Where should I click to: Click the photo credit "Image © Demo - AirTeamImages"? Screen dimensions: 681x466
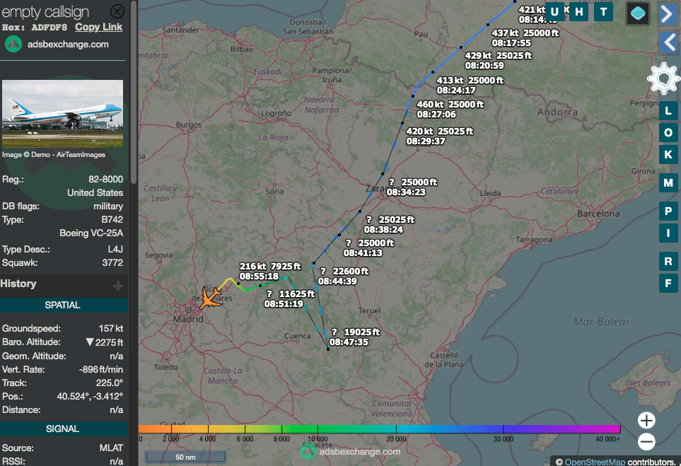[x=54, y=155]
